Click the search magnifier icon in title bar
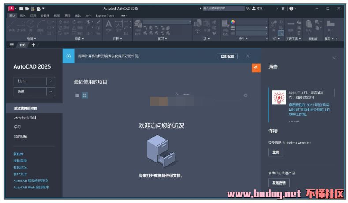348x203 pixels. [x=248, y=8]
